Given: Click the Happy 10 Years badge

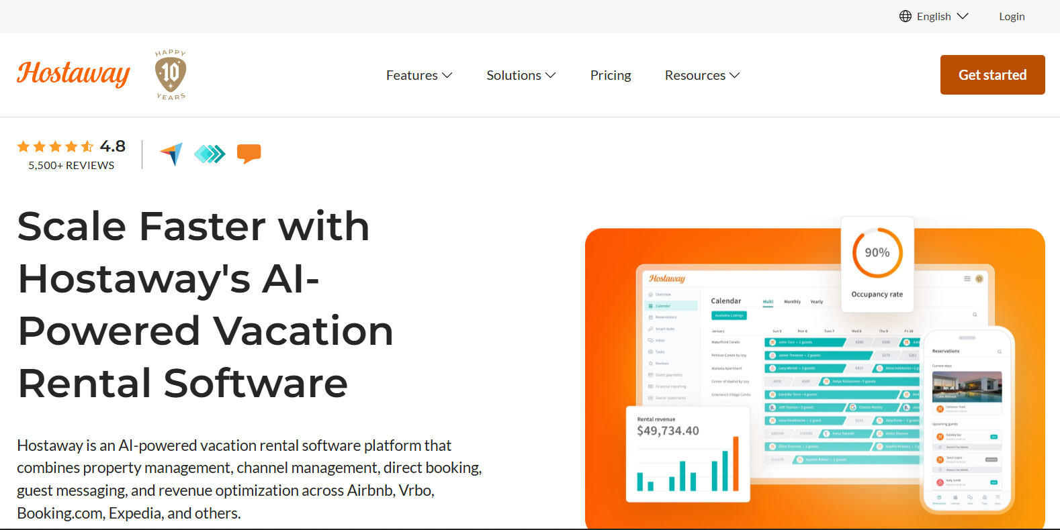Looking at the screenshot, I should (171, 74).
